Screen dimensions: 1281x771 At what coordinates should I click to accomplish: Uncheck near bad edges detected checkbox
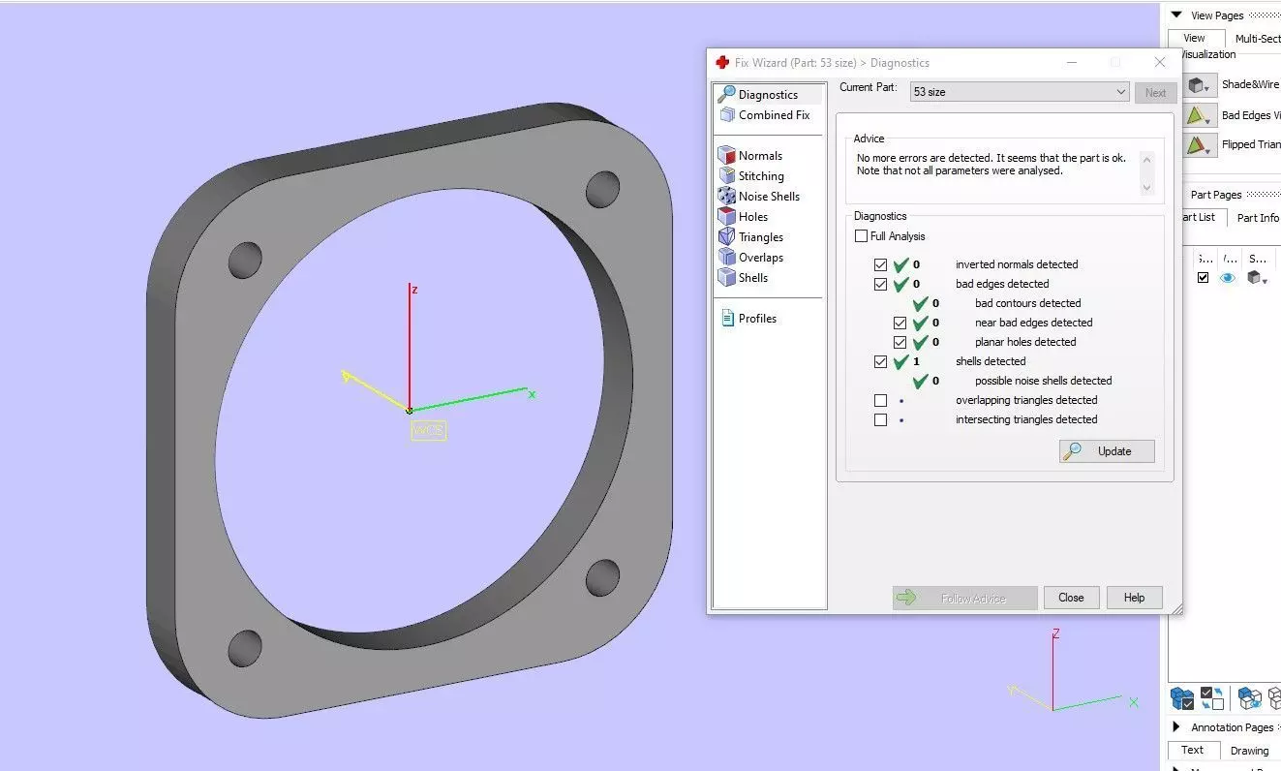click(x=900, y=323)
